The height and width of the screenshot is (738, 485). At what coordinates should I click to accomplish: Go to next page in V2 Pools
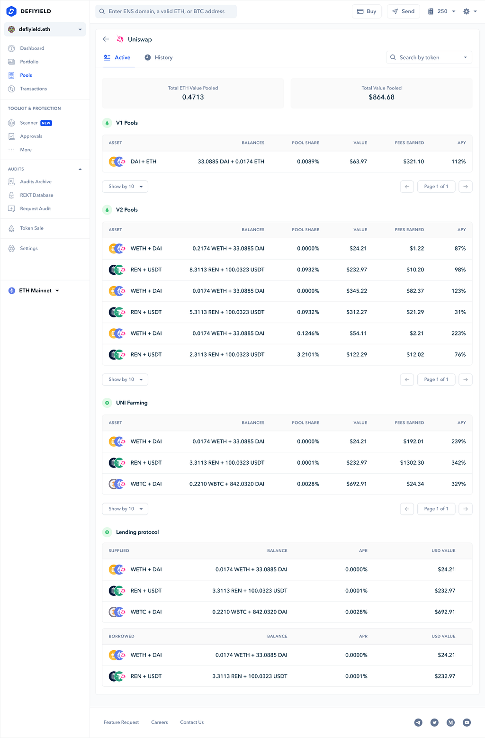tap(466, 379)
